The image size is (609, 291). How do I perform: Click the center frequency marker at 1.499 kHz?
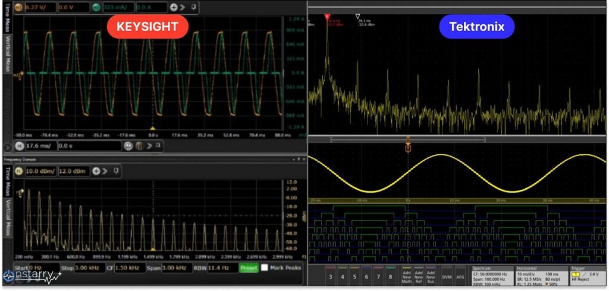[x=153, y=249]
